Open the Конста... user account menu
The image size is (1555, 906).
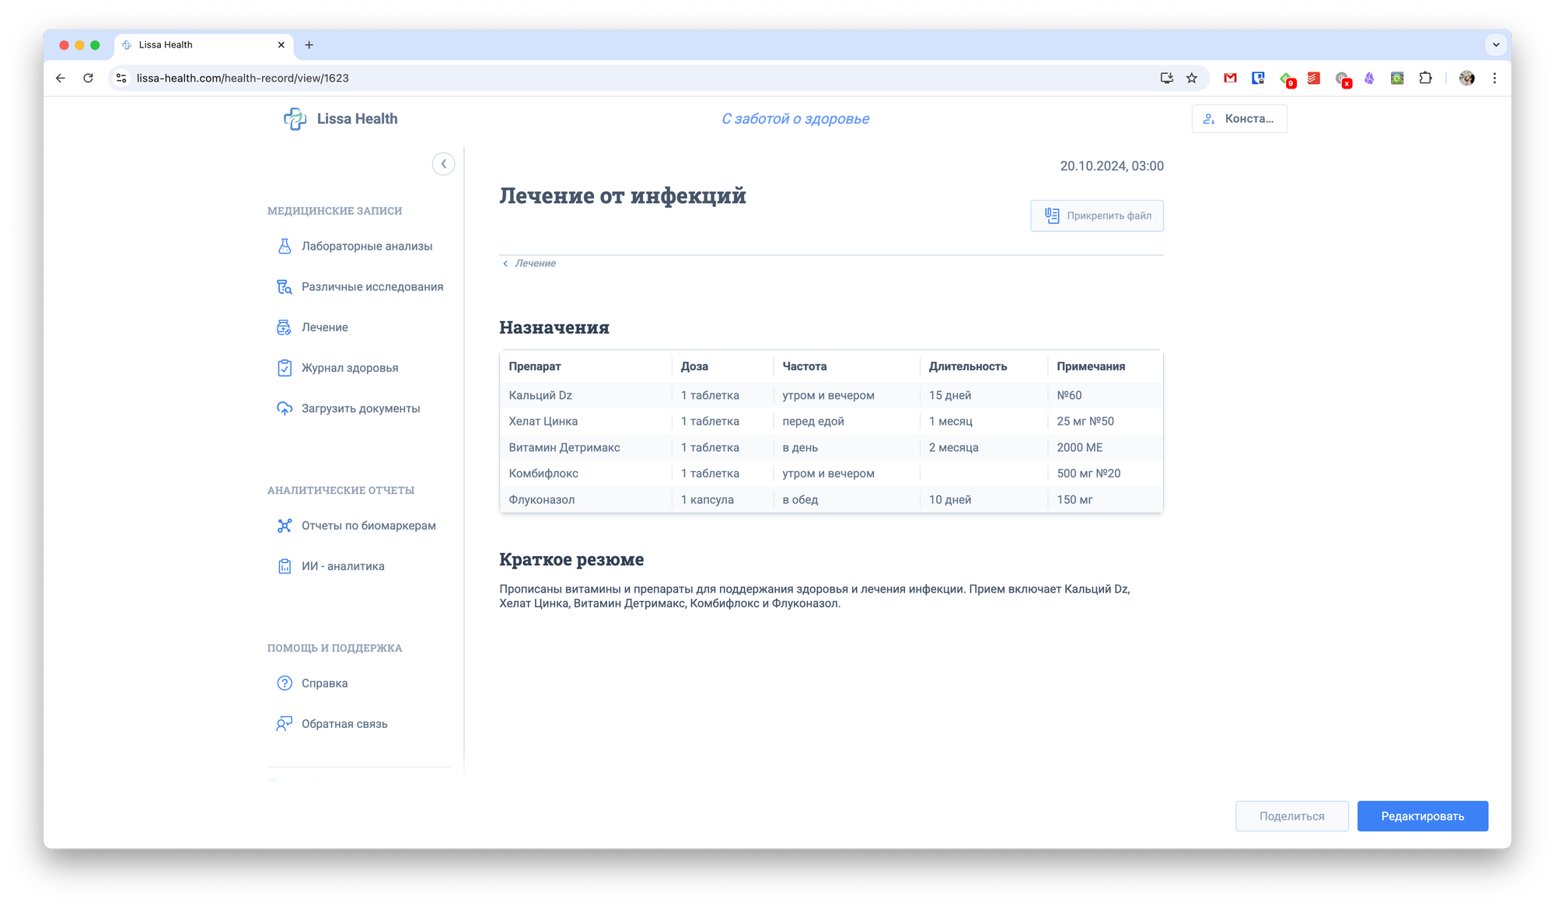(1239, 119)
